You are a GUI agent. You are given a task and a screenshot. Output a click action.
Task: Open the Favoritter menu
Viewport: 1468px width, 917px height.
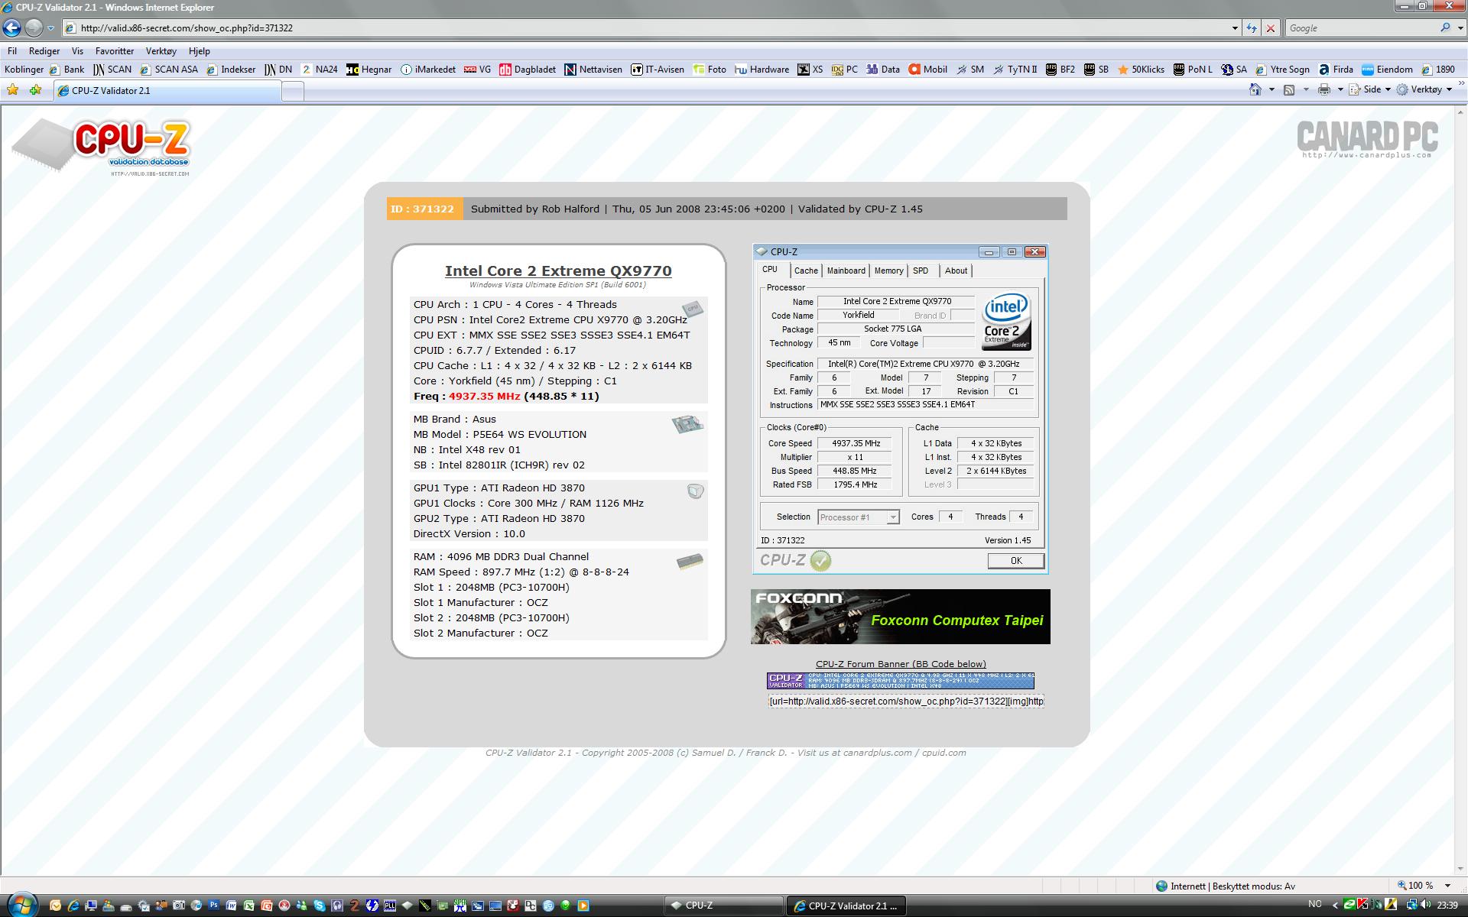pyautogui.click(x=115, y=51)
